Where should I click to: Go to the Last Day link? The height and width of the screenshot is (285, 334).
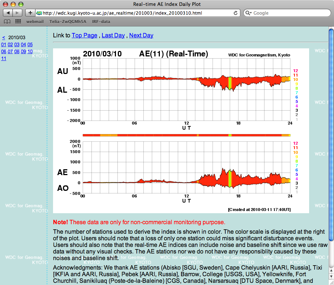pos(113,36)
